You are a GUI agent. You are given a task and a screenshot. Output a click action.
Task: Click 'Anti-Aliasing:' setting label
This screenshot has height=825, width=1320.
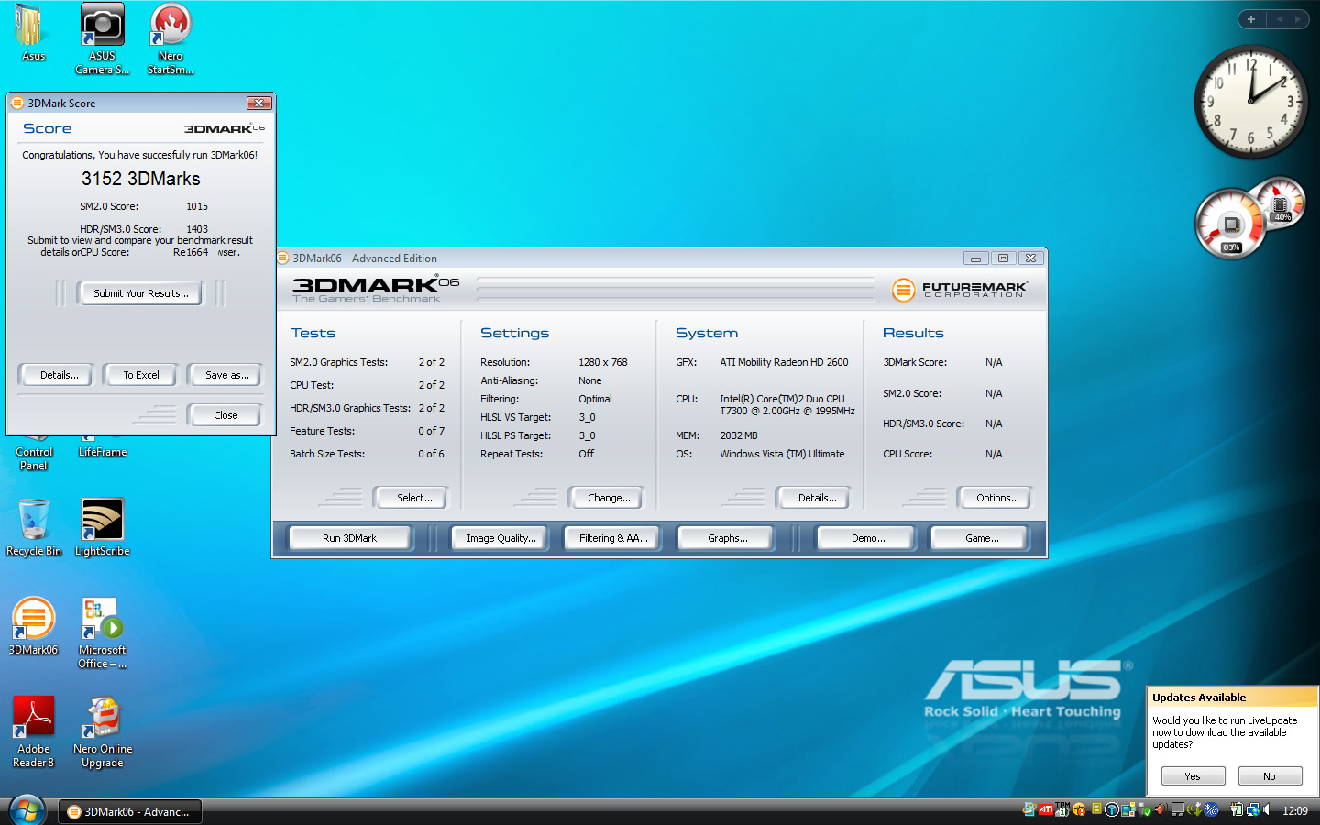click(509, 380)
